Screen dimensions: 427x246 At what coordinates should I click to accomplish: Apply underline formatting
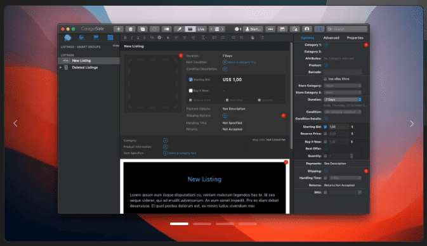click(138, 38)
